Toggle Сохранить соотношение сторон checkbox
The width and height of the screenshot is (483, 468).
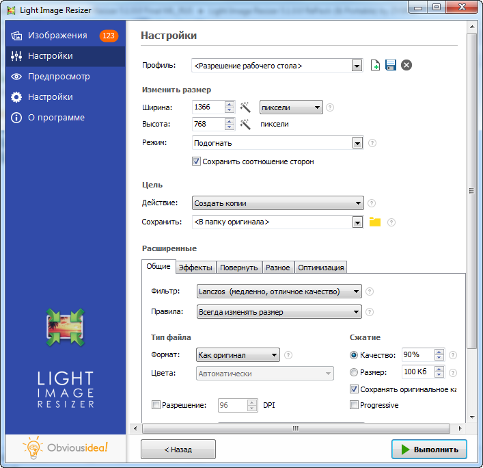point(197,162)
